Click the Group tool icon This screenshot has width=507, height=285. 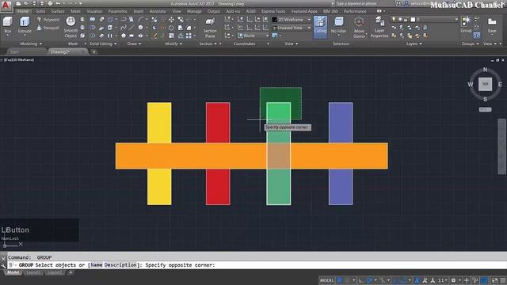pyautogui.click(x=466, y=25)
